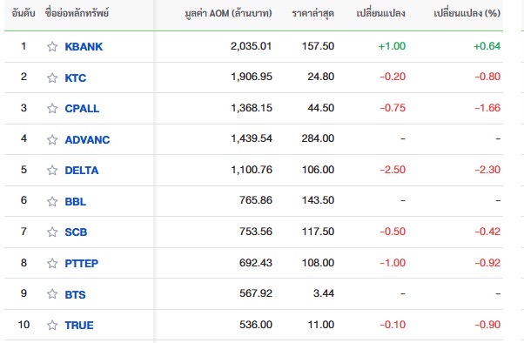Favorite KBANK with its star icon
The image size is (524, 343).
point(52,46)
